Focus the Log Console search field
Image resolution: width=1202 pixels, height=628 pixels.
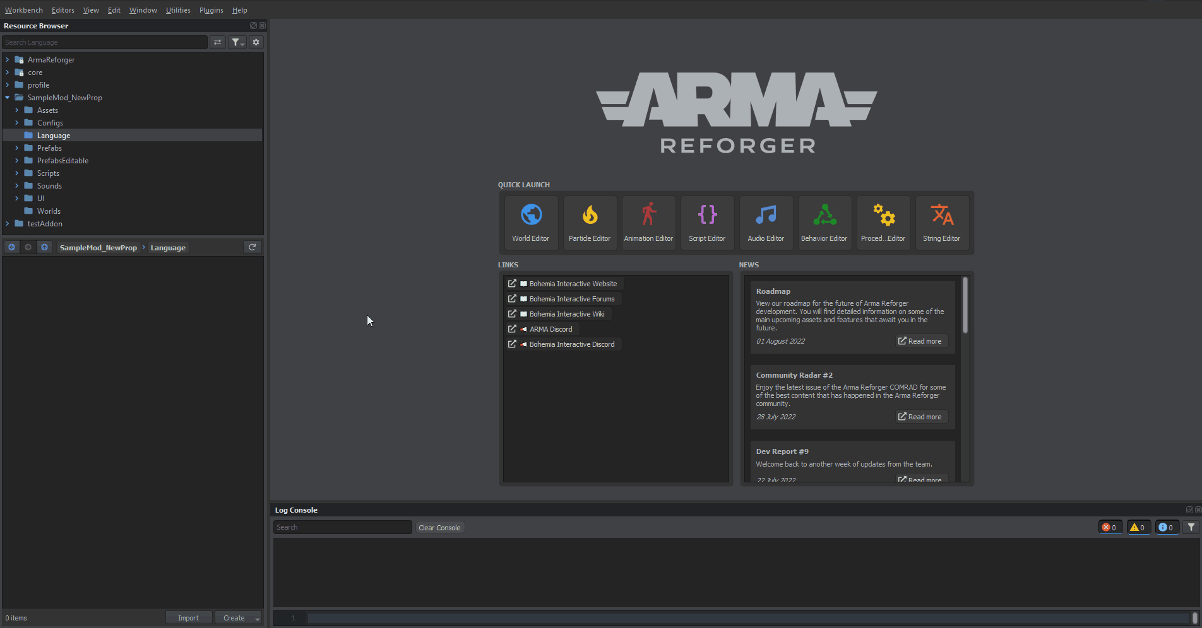pyautogui.click(x=343, y=527)
